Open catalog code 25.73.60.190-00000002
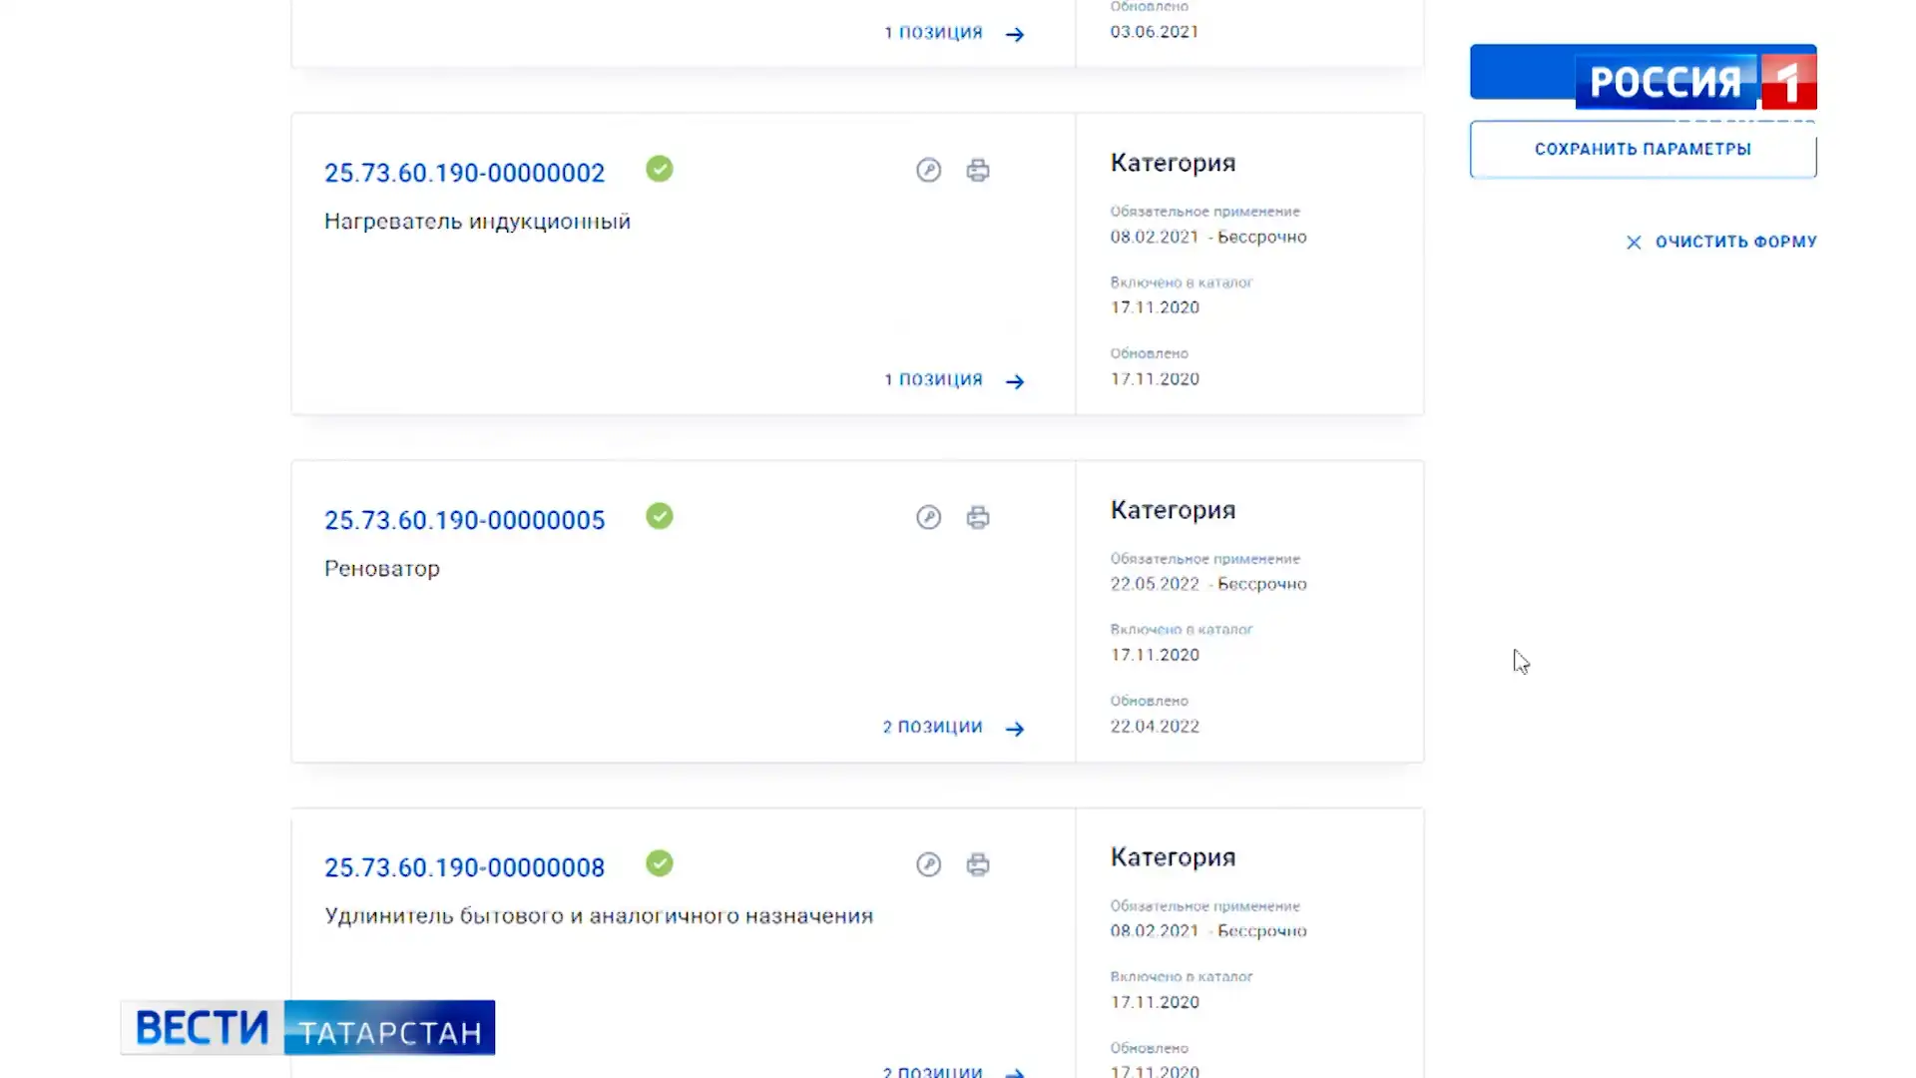 465,173
